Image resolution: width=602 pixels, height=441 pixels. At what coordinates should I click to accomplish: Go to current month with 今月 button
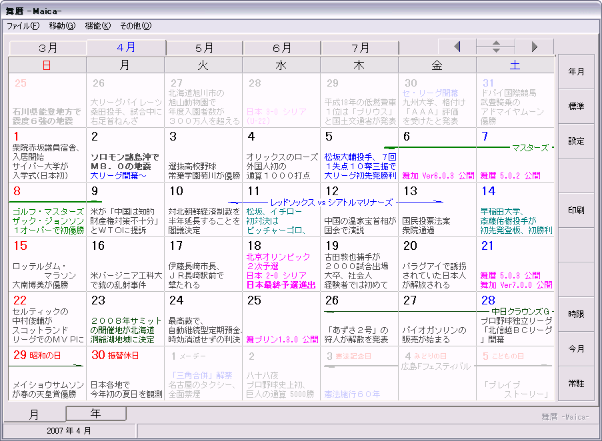[x=576, y=349]
